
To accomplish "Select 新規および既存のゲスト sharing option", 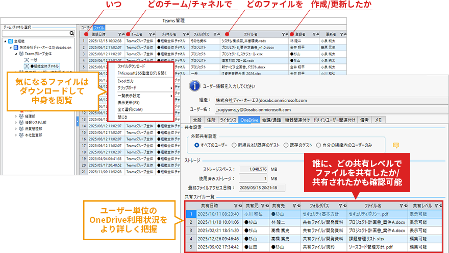I will (234, 145).
